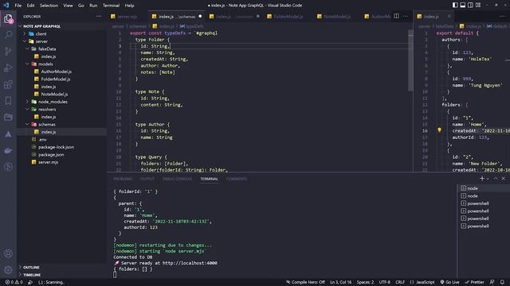The height and width of the screenshot is (286, 510).
Task: Open the .env file in file tree
Action: [x=42, y=140]
